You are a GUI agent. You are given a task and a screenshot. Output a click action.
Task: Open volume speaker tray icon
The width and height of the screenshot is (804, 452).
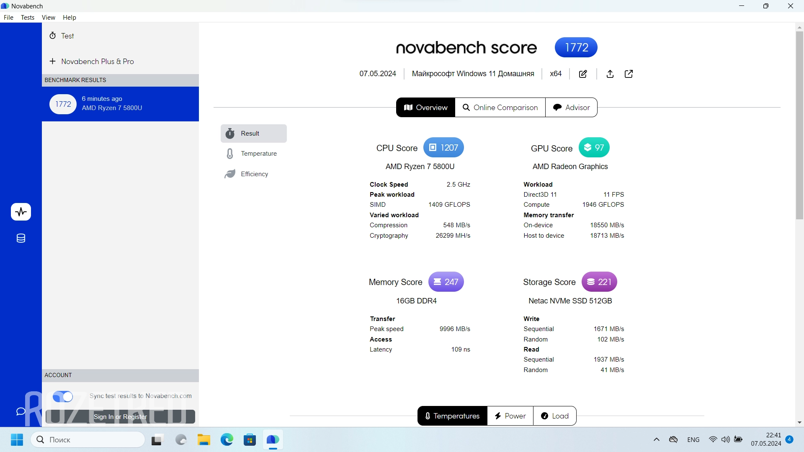pos(725,439)
